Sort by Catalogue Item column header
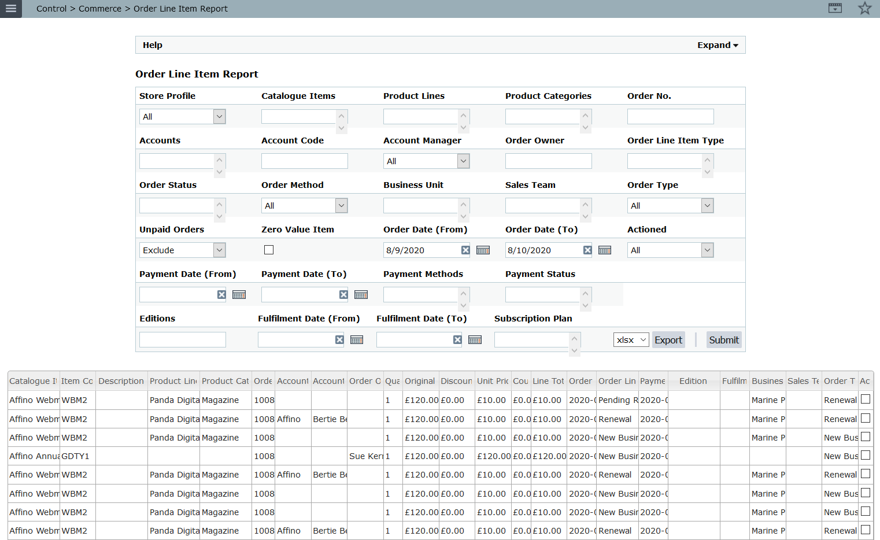 [34, 381]
